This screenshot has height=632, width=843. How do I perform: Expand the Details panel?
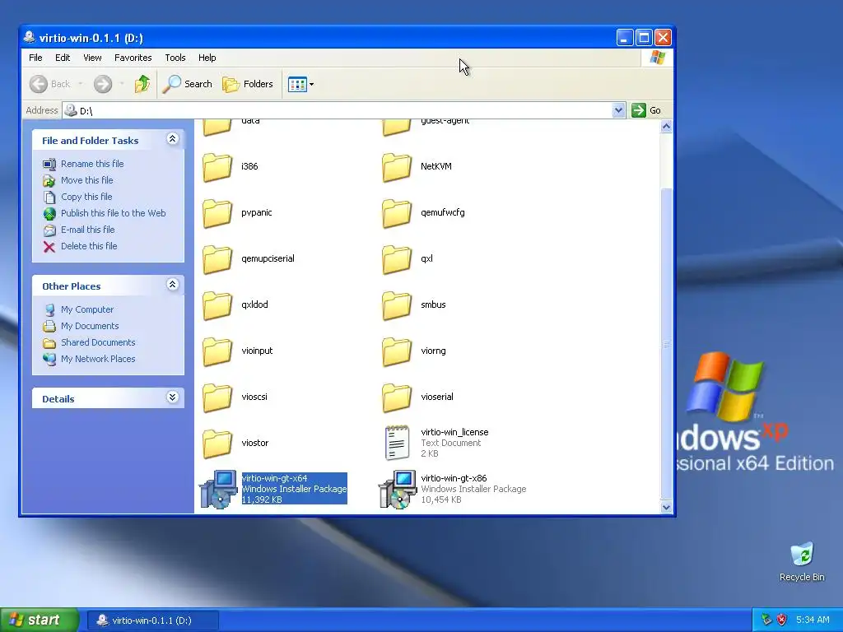173,397
